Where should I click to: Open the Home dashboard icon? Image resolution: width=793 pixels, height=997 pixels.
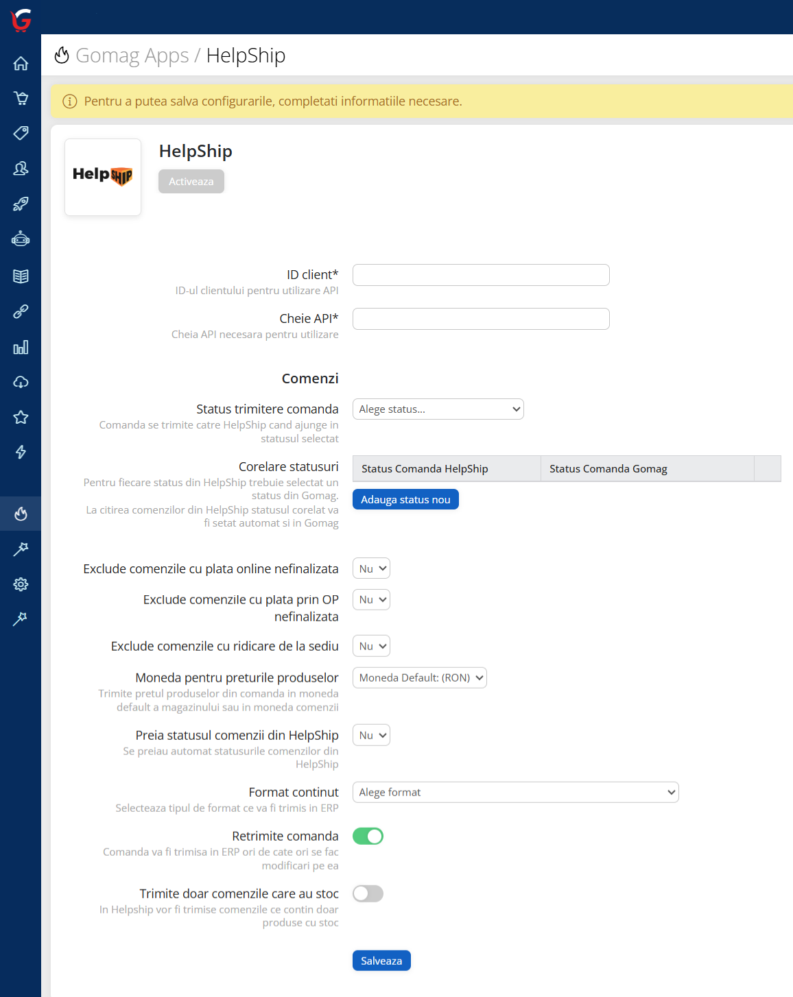coord(21,62)
